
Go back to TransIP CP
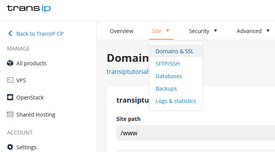click(40, 34)
